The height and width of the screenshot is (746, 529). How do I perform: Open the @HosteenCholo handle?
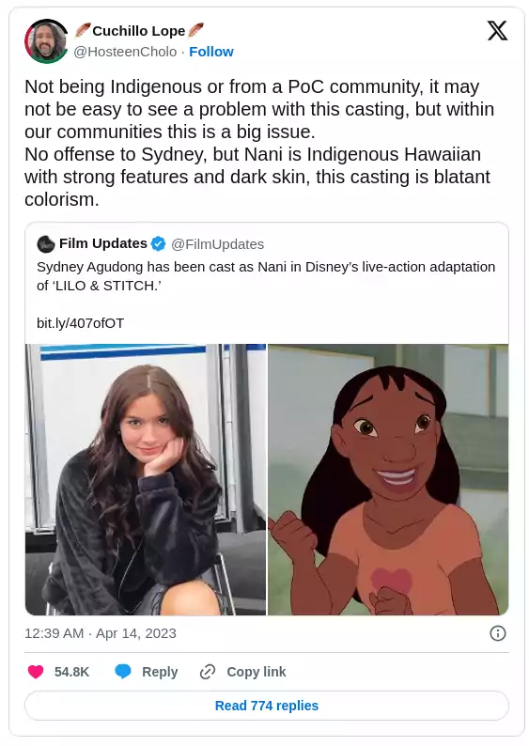[125, 52]
